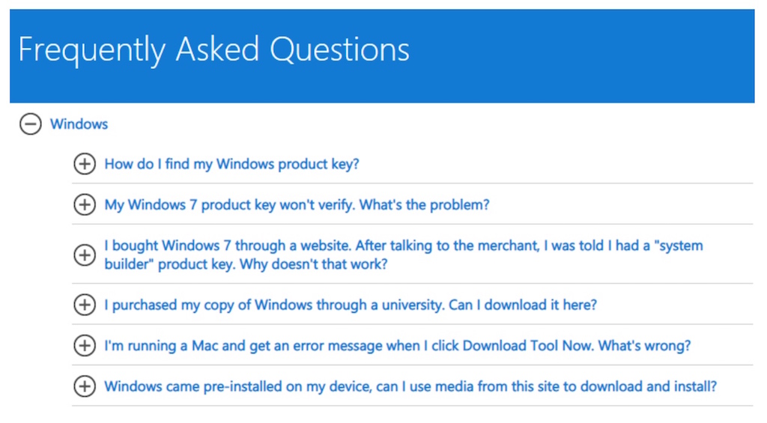
Task: Expand plus icon for pre-installed Windows question
Action: point(85,386)
